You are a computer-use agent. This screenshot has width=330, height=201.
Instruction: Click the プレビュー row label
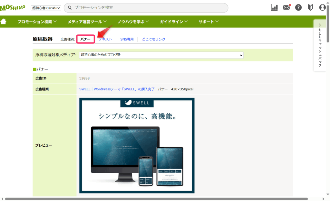coord(44,145)
